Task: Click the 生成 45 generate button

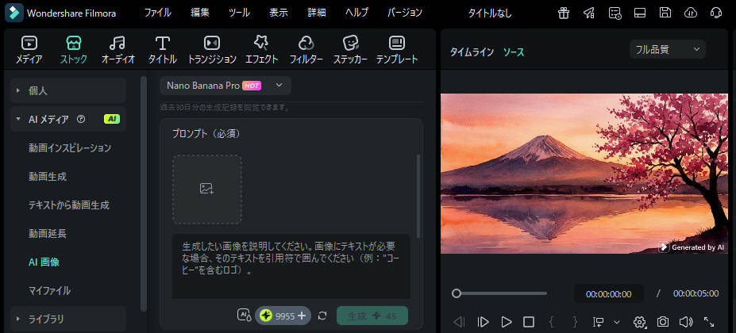Action: coord(372,316)
